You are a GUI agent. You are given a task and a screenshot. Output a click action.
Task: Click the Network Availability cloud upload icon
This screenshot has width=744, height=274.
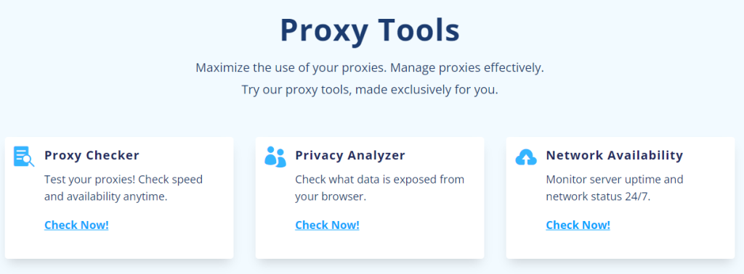tap(526, 157)
